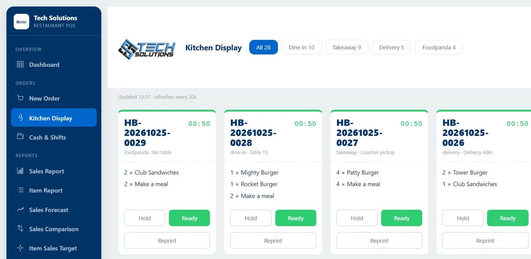Click the REPORTS sidebar section heading

27,156
